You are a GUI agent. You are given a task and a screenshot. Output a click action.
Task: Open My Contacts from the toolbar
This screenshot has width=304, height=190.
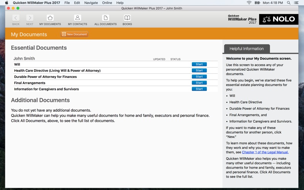tap(78, 18)
